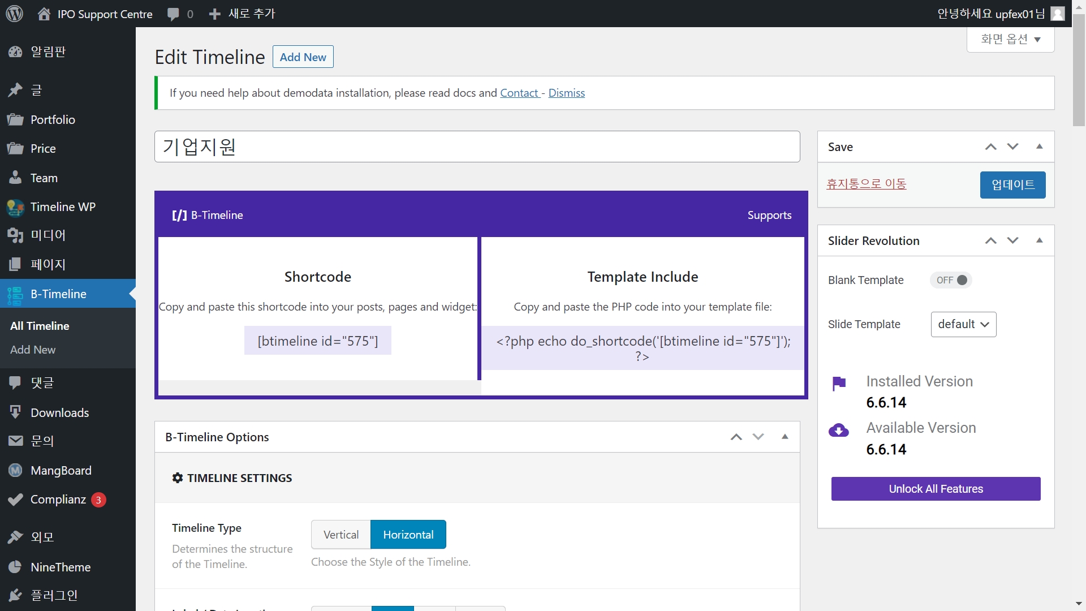The width and height of the screenshot is (1086, 611).
Task: Open the Supports link in B-Timeline header
Action: pos(769,215)
